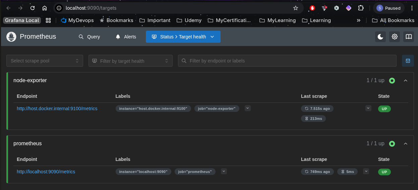This screenshot has width=418, height=190.
Task: Open the Alerts page
Action: click(126, 37)
